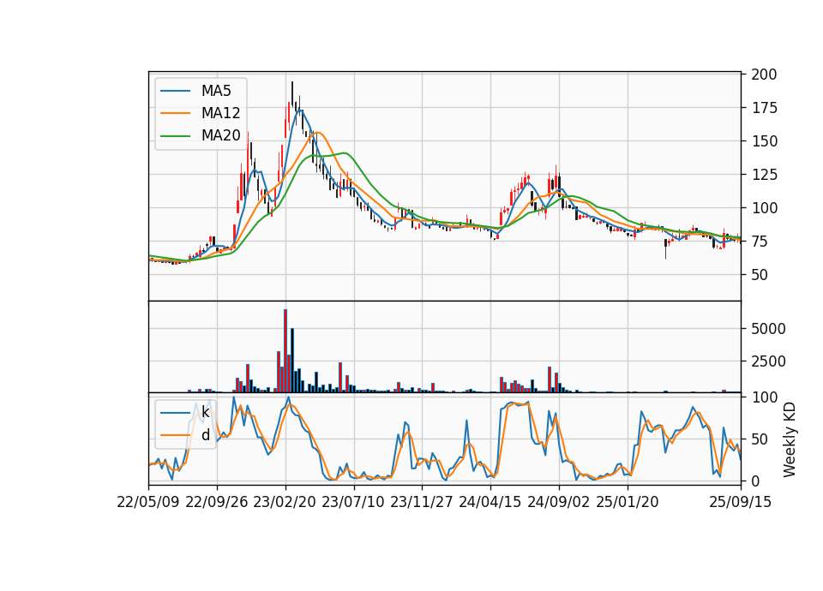
Task: Click the MA12 legend label
Action: (220, 113)
